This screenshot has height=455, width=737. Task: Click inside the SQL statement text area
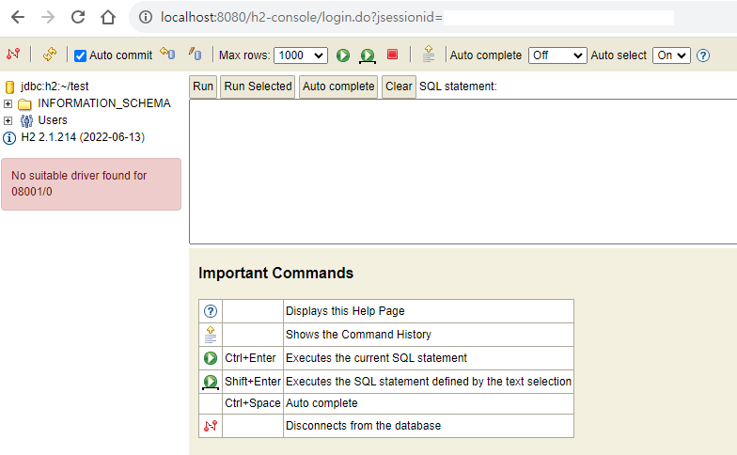tap(463, 171)
